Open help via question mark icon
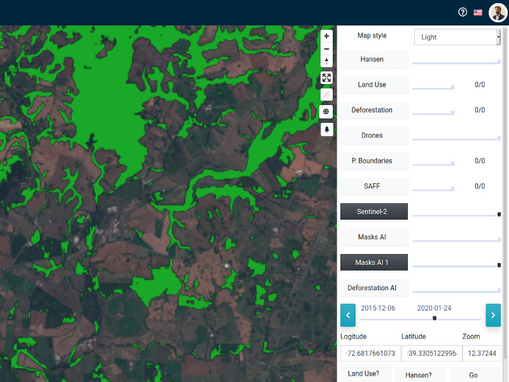The height and width of the screenshot is (382, 509). point(463,12)
